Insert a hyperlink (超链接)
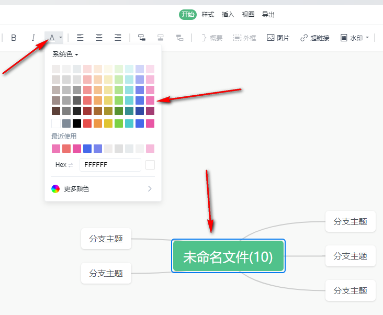Viewport: 383px width, 315px height. pyautogui.click(x=315, y=38)
